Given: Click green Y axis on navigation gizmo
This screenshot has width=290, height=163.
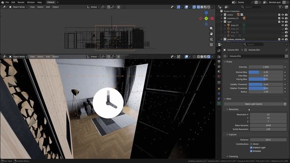Looking at the screenshot, I should [x=206, y=19].
